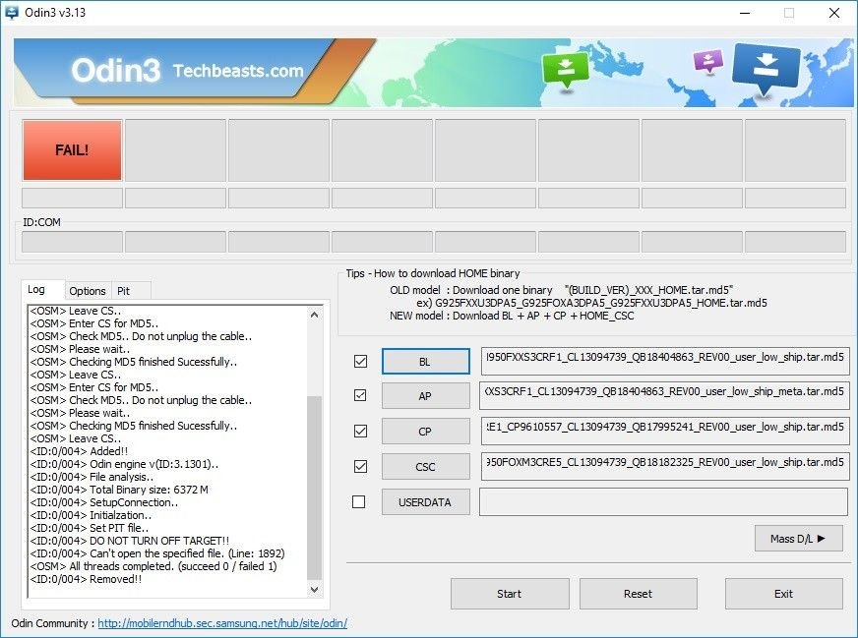Select log line "File analysis.."
Screen dimensions: 858x638
coord(92,477)
